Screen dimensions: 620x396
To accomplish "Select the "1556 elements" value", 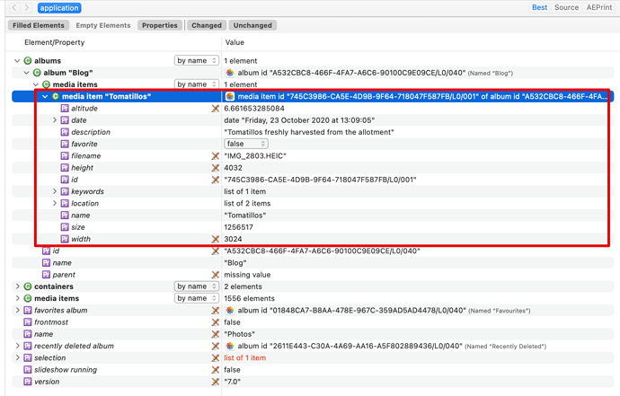I will click(249, 298).
